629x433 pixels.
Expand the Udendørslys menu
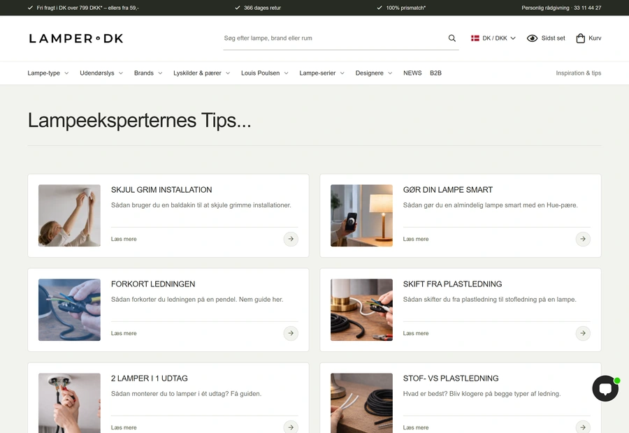pos(101,73)
